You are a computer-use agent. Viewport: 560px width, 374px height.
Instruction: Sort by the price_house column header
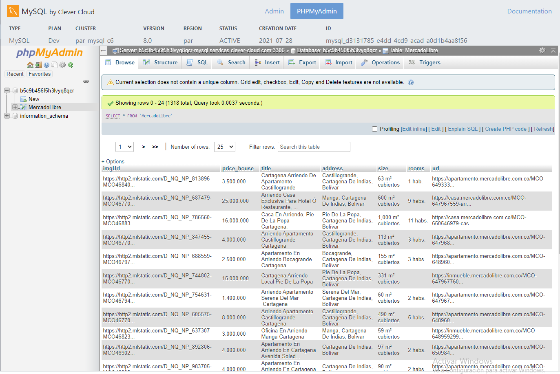[x=238, y=168]
